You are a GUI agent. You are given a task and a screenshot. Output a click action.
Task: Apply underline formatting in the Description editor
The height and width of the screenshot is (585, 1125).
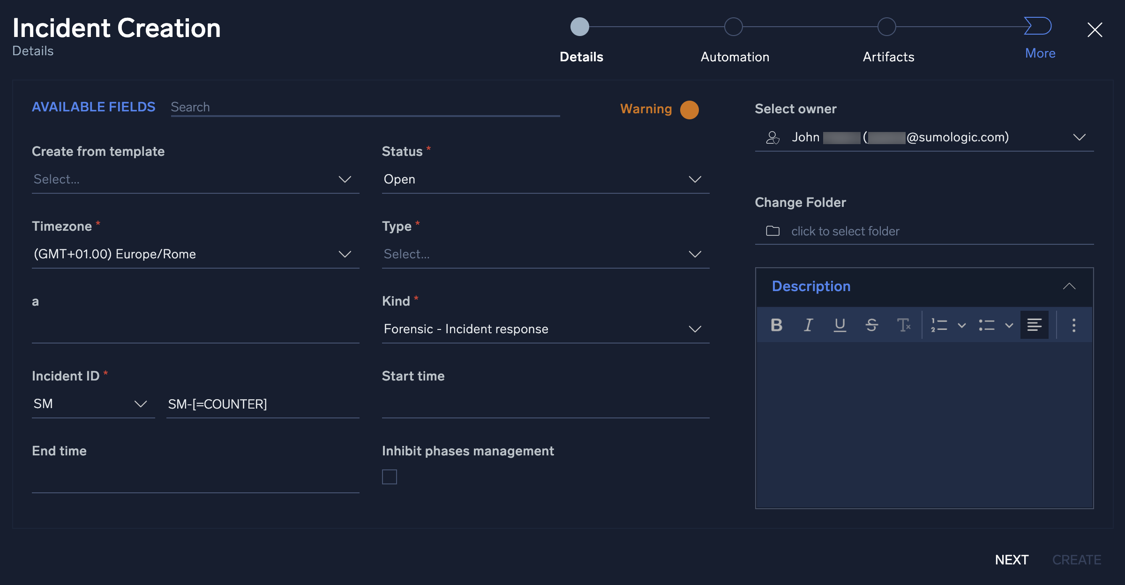click(840, 325)
